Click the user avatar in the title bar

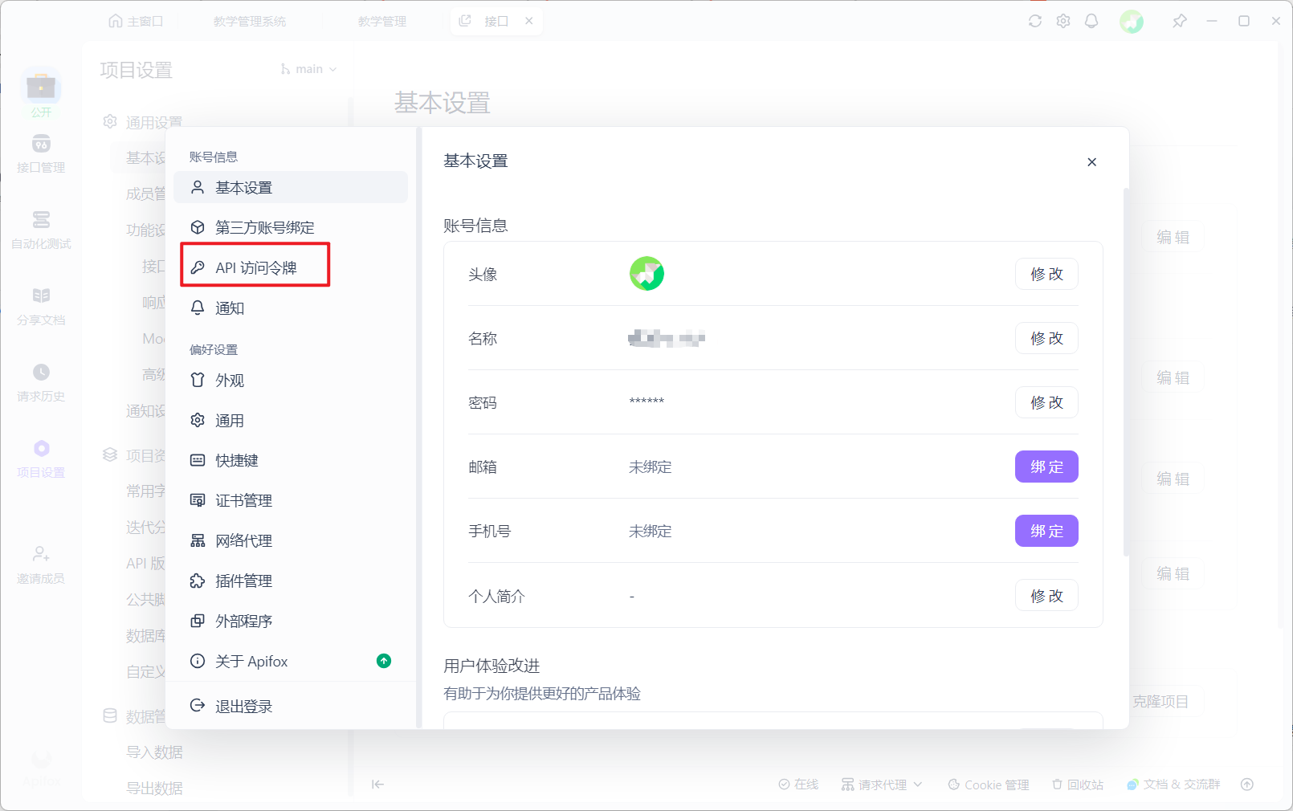[x=1132, y=21]
